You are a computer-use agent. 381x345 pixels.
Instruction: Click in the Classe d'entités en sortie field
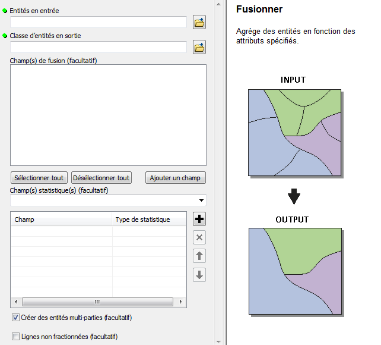click(x=99, y=47)
